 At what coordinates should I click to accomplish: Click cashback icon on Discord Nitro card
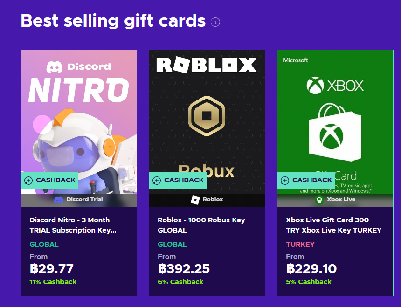[x=28, y=180]
